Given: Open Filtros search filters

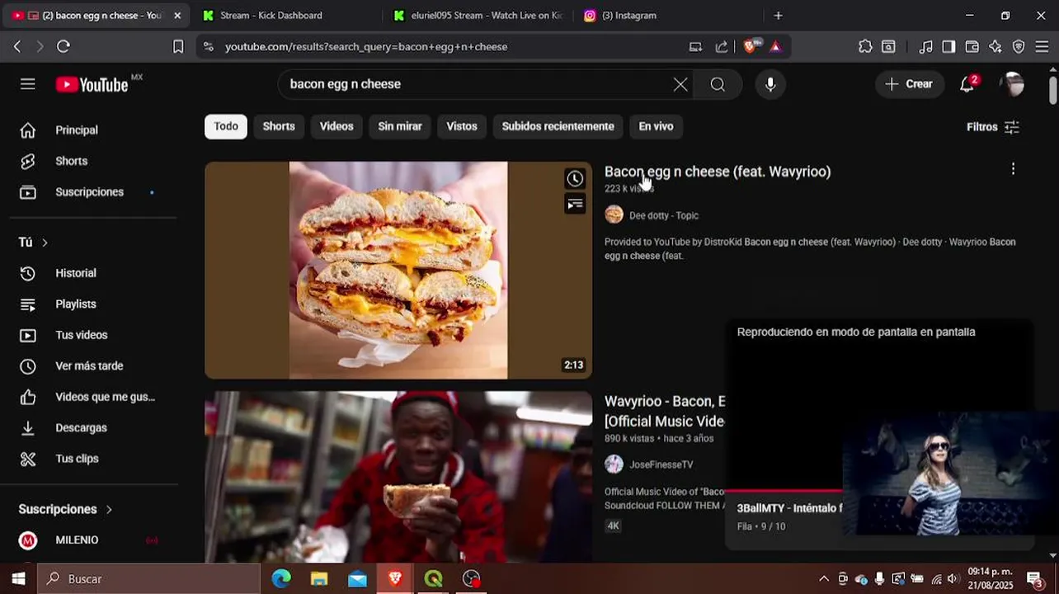Looking at the screenshot, I should point(993,127).
